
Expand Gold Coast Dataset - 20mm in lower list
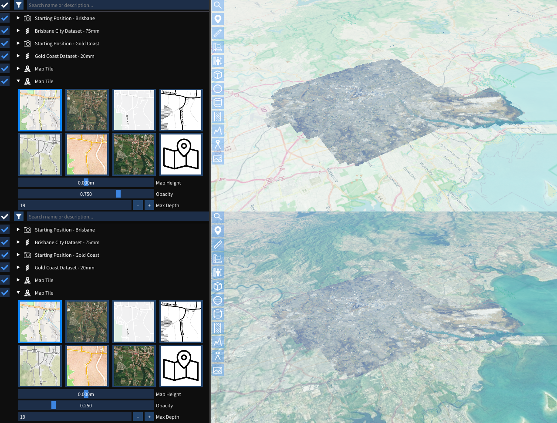pyautogui.click(x=18, y=268)
